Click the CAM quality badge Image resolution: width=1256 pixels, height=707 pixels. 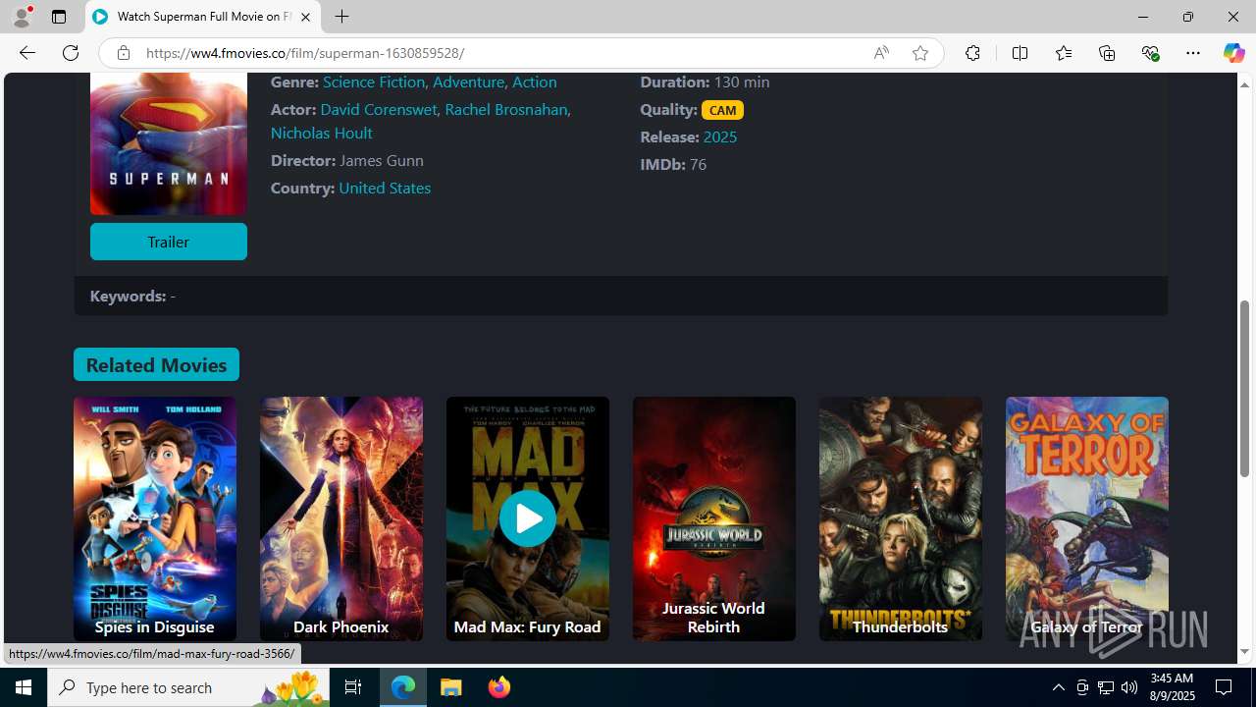click(722, 110)
